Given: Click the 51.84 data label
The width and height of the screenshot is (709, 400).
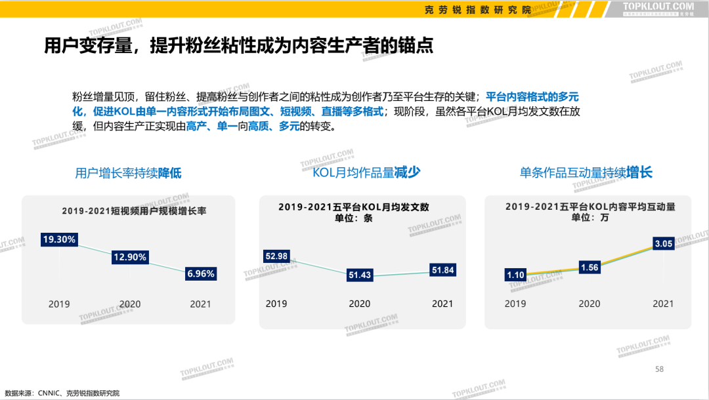Looking at the screenshot, I should pyautogui.click(x=442, y=270).
